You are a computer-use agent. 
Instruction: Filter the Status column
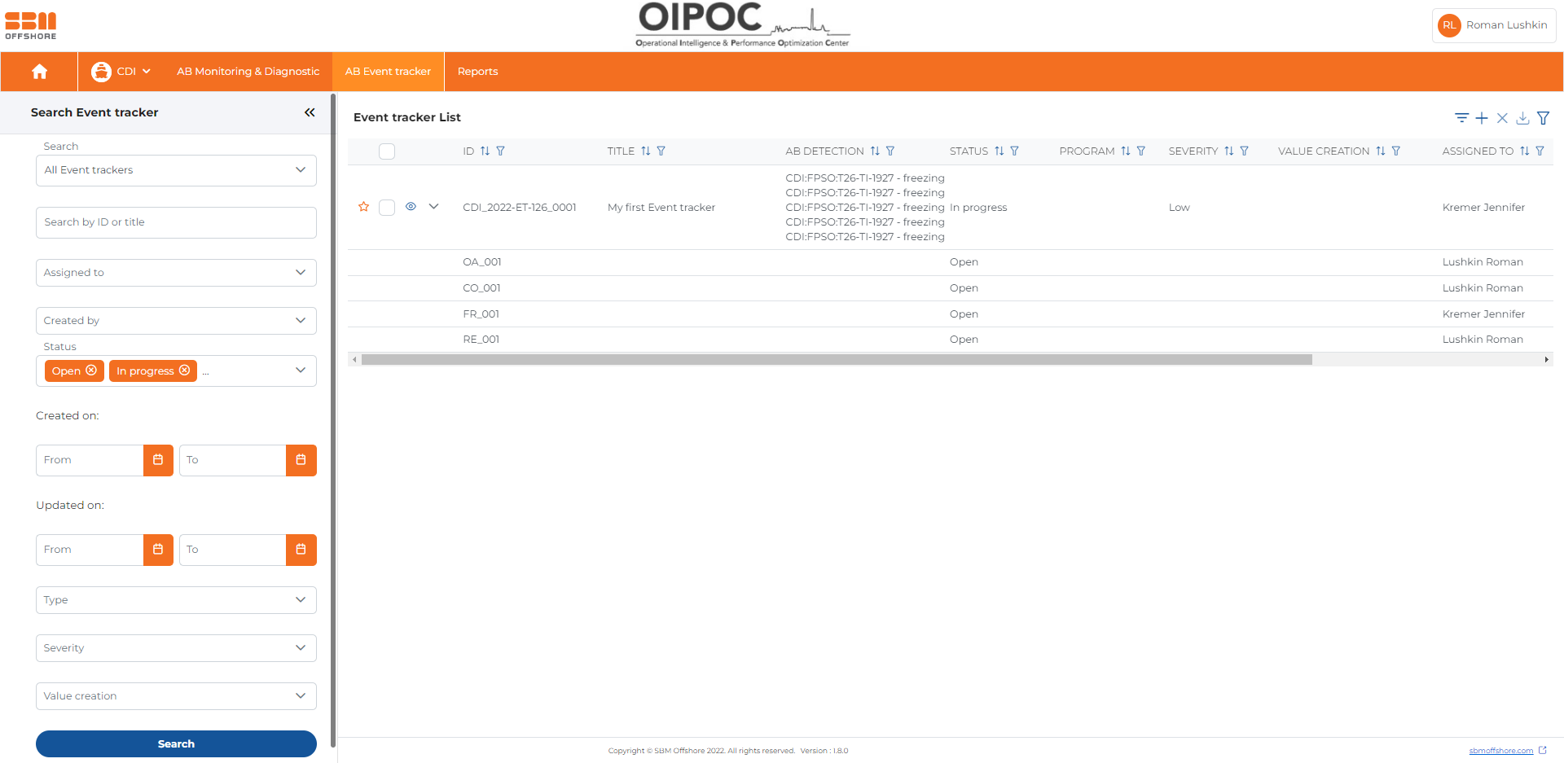[x=1014, y=151]
